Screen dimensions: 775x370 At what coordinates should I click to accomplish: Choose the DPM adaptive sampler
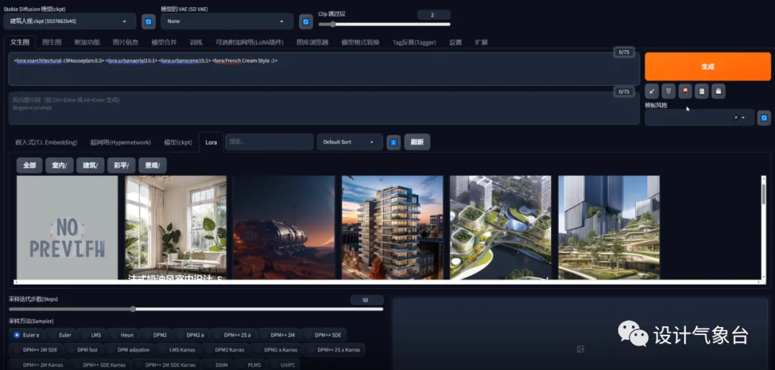(129, 350)
